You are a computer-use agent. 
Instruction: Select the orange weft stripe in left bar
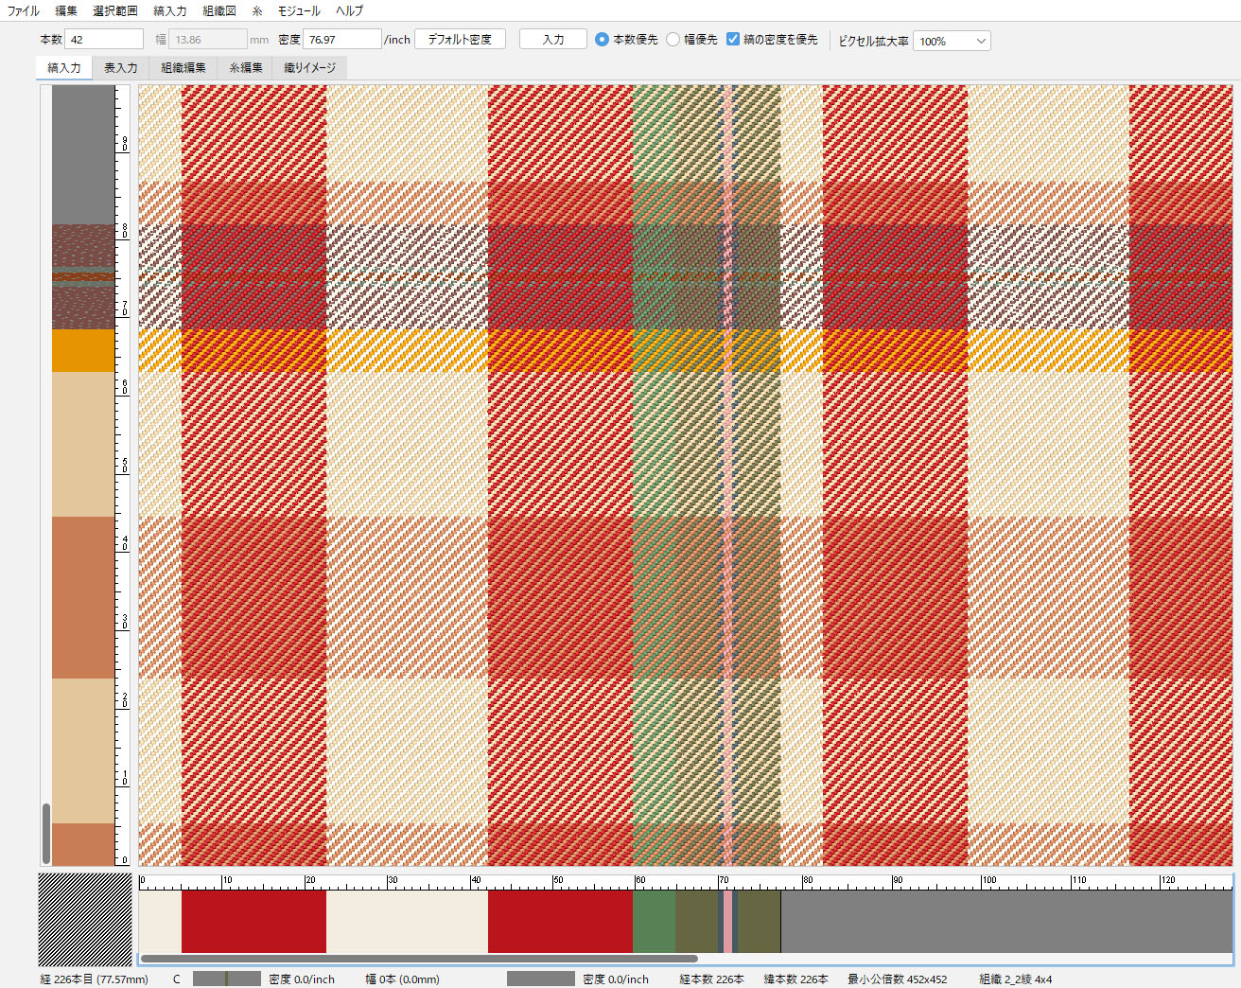83,350
